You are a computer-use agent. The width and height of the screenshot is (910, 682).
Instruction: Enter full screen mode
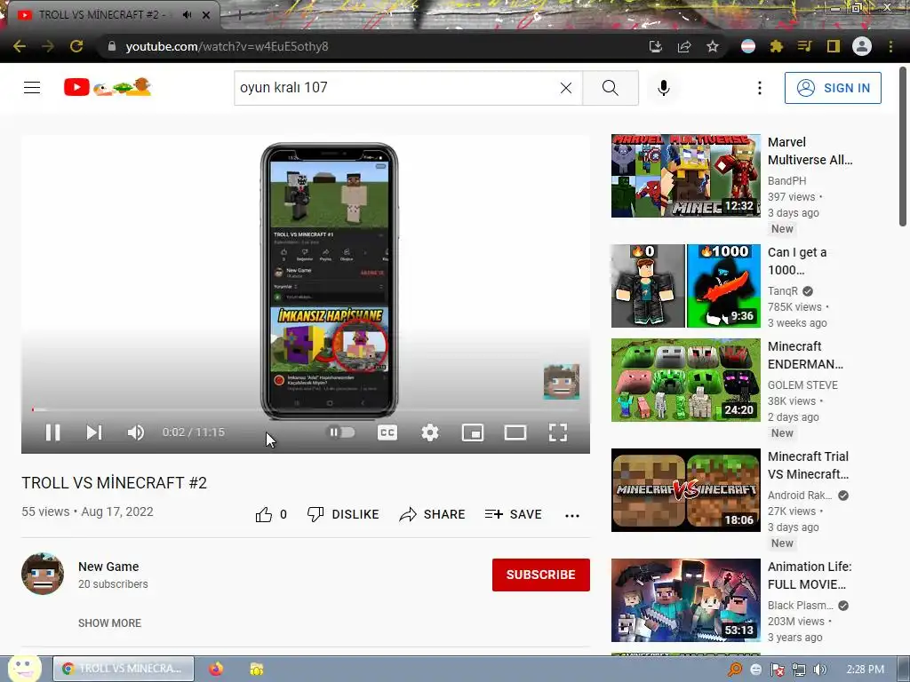558,432
